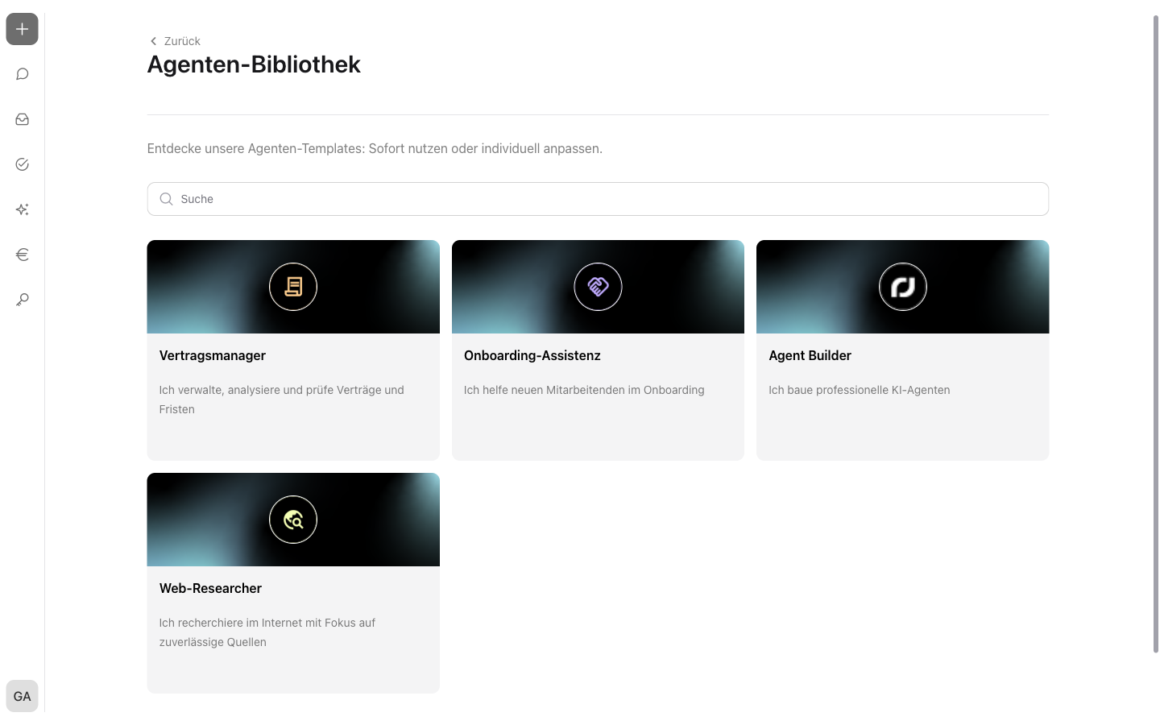Select the Agent Builder card description
The image size is (1160, 725).
860,390
